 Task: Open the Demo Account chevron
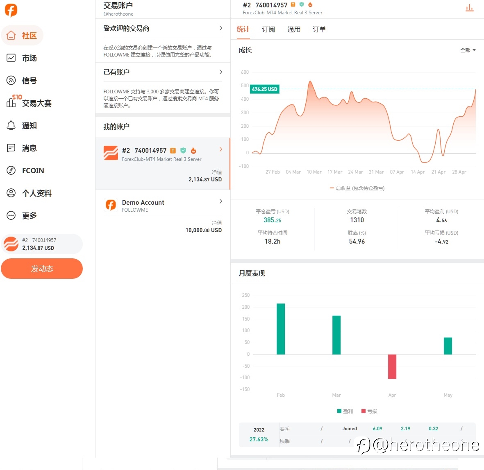coord(221,201)
